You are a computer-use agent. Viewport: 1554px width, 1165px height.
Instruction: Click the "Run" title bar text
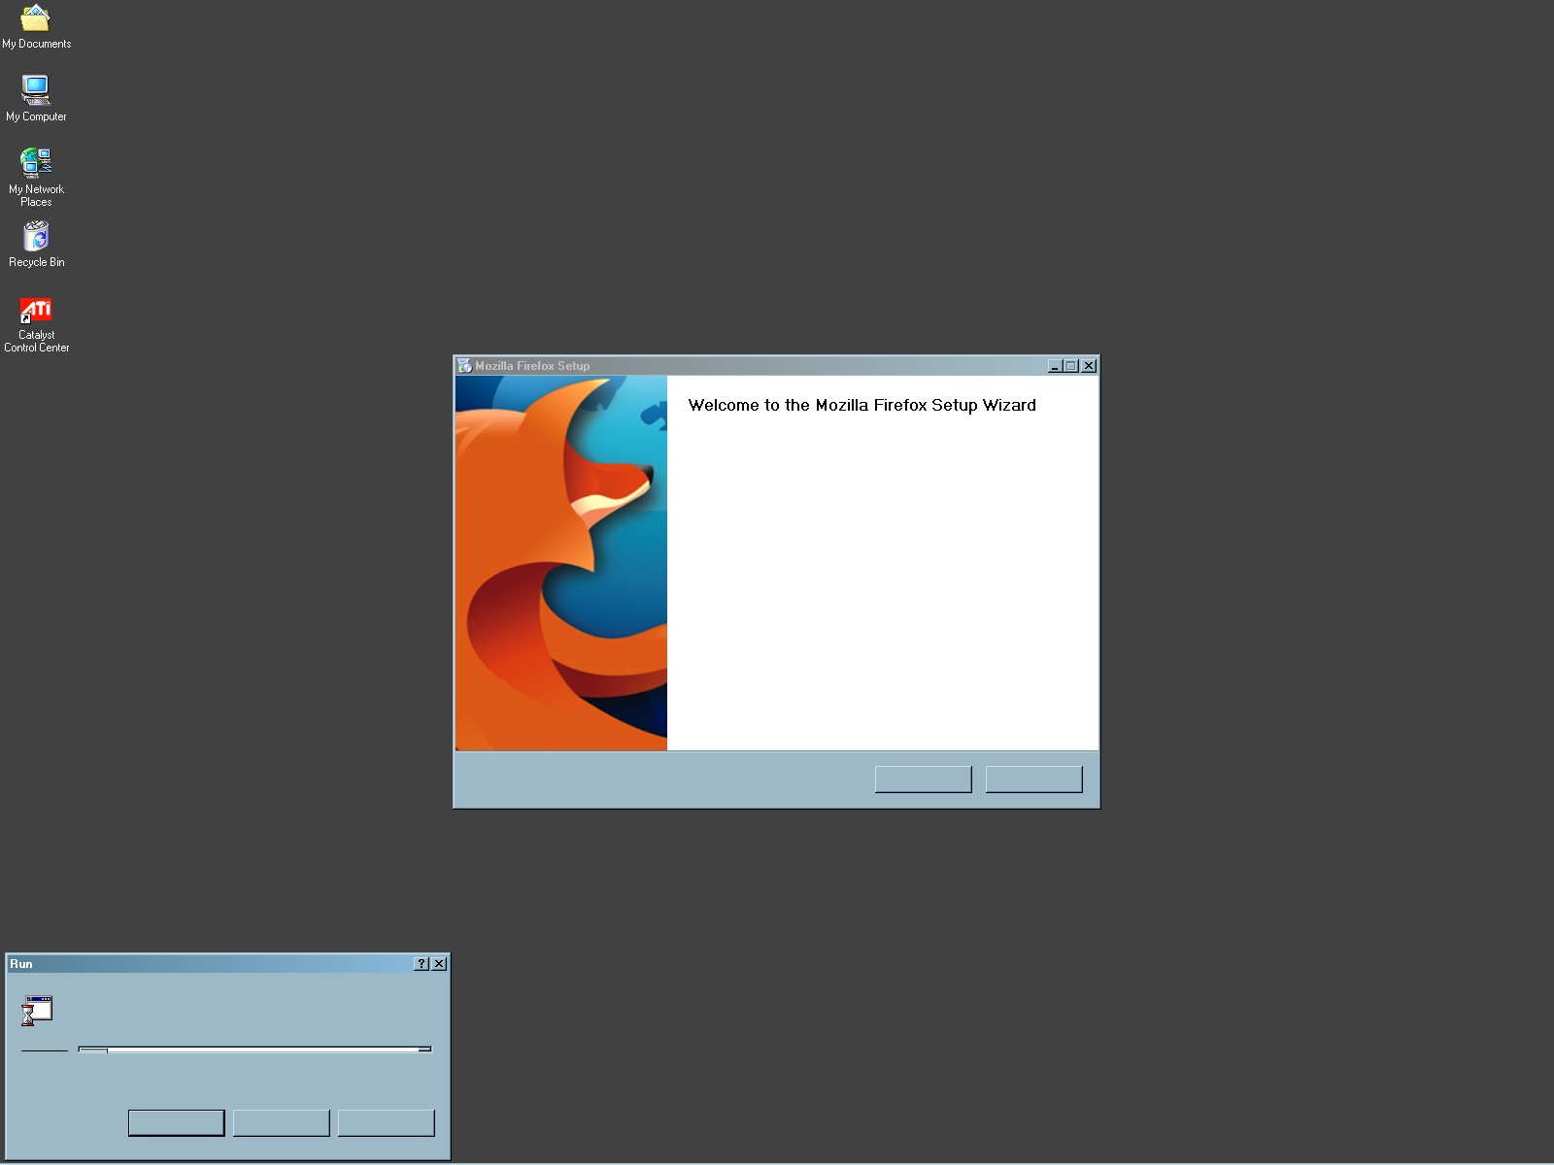[21, 964]
